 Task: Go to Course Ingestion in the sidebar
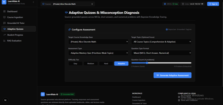point(19,17)
